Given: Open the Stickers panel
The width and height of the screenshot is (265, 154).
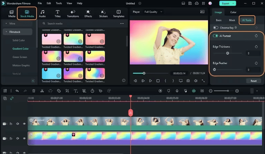Looking at the screenshot, I should [103, 13].
